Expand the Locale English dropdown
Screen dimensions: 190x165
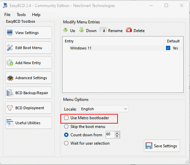(x=104, y=109)
